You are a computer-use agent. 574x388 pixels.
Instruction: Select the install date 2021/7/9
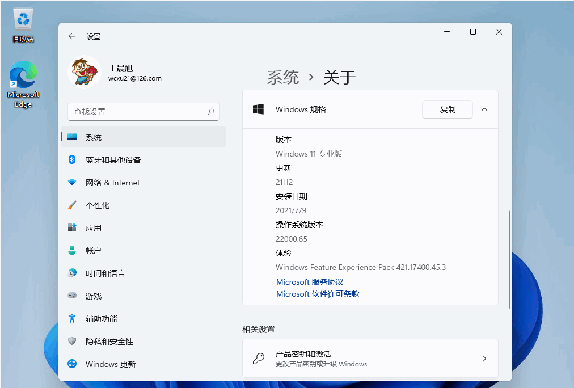coord(291,210)
